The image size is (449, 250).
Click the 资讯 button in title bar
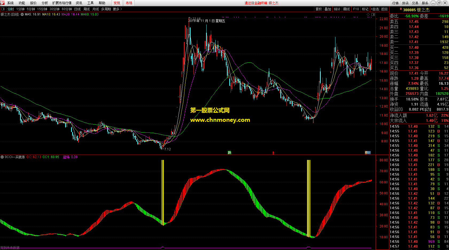[405, 3]
